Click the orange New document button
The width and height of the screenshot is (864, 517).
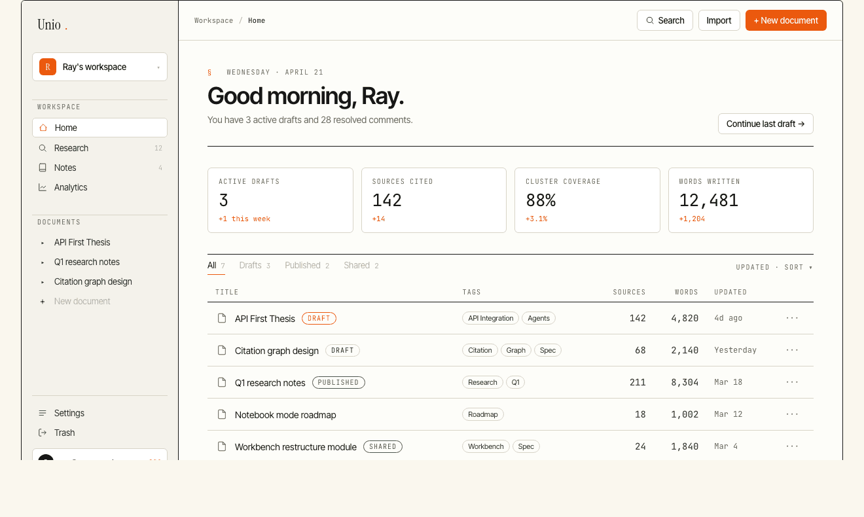pyautogui.click(x=786, y=20)
